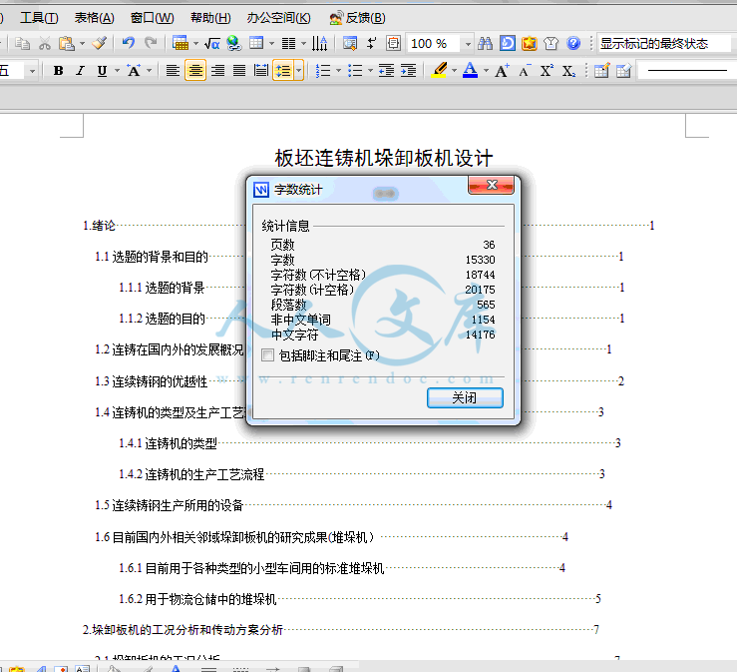Decrease font size with A minus icon
737x672 pixels.
point(525,71)
